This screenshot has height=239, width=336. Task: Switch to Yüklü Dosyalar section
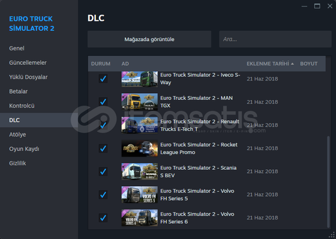(x=28, y=77)
